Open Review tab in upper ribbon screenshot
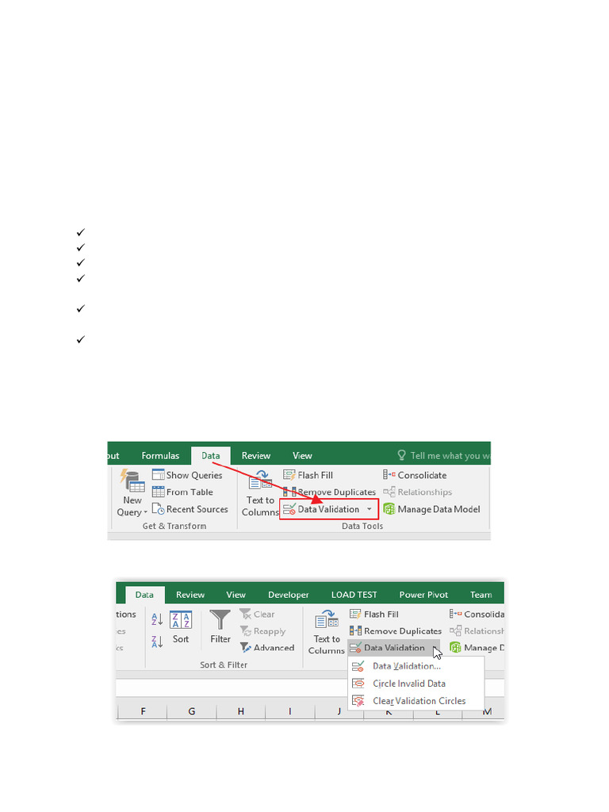 pyautogui.click(x=256, y=456)
